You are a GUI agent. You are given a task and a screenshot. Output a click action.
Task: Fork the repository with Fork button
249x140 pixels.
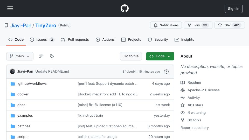198,25
